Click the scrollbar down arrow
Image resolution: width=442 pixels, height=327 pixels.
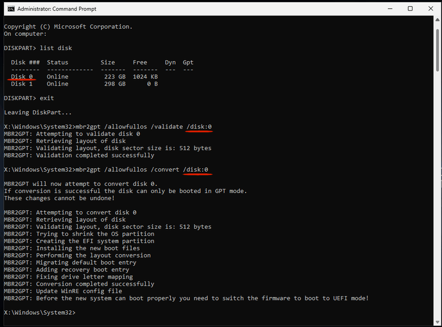[x=437, y=322]
